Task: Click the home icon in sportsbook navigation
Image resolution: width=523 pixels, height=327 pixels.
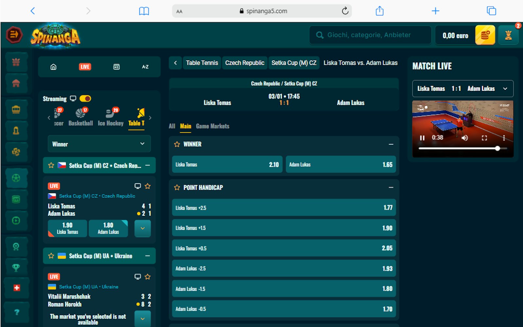Action: [x=53, y=67]
